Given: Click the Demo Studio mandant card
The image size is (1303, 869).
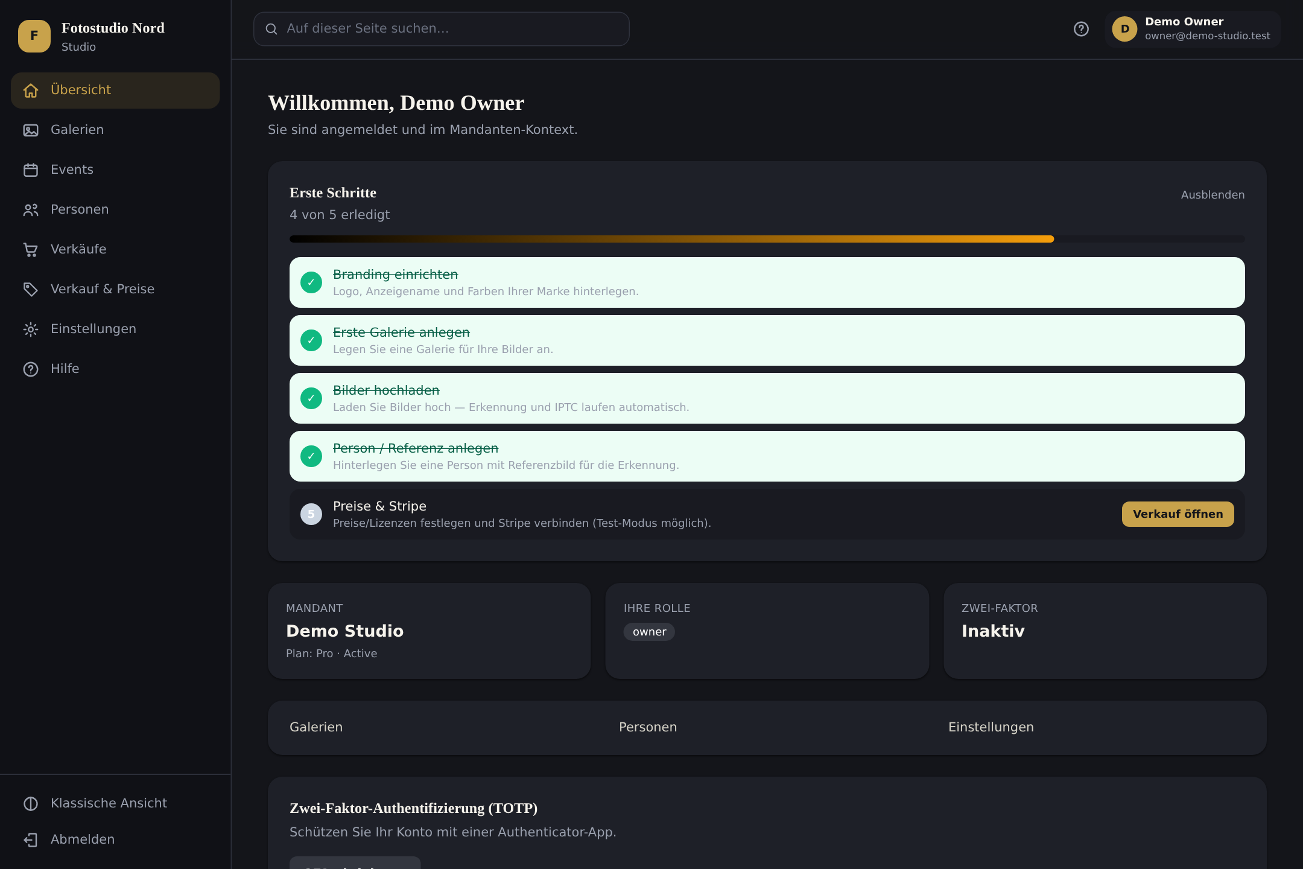Looking at the screenshot, I should 430,631.
